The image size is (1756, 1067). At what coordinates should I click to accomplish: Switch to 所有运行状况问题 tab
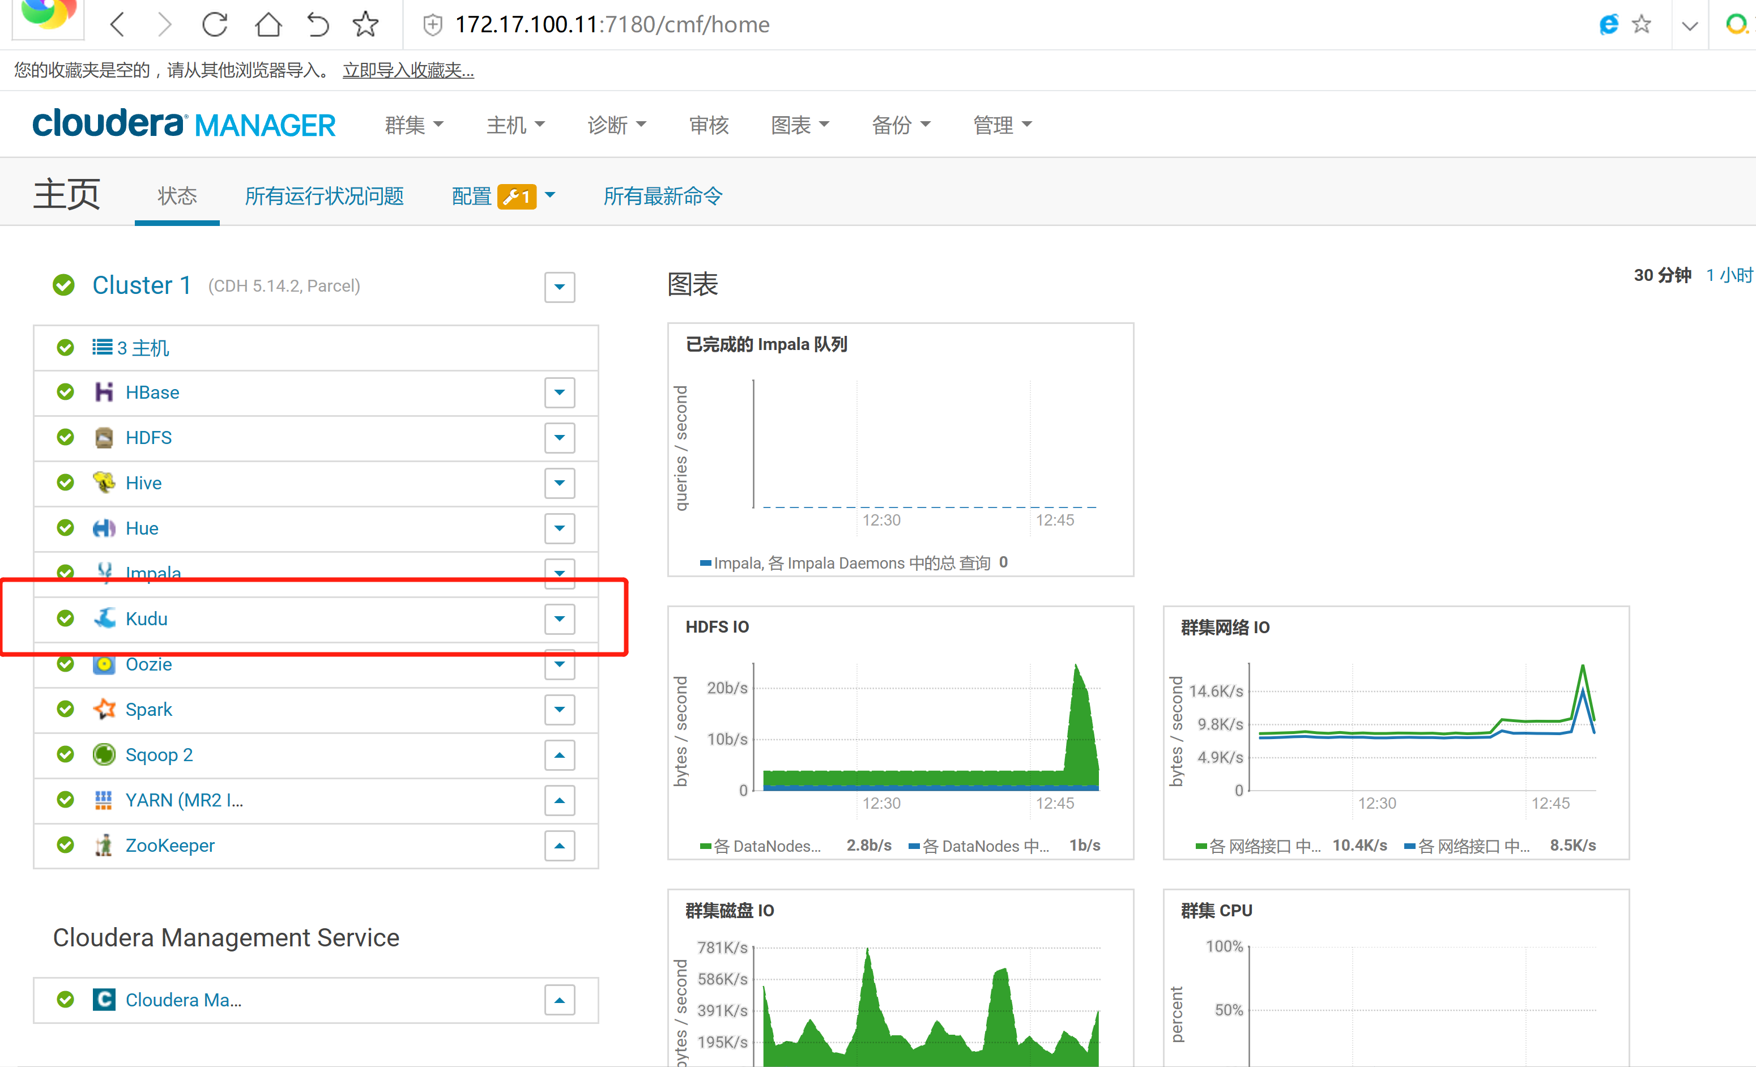(324, 196)
